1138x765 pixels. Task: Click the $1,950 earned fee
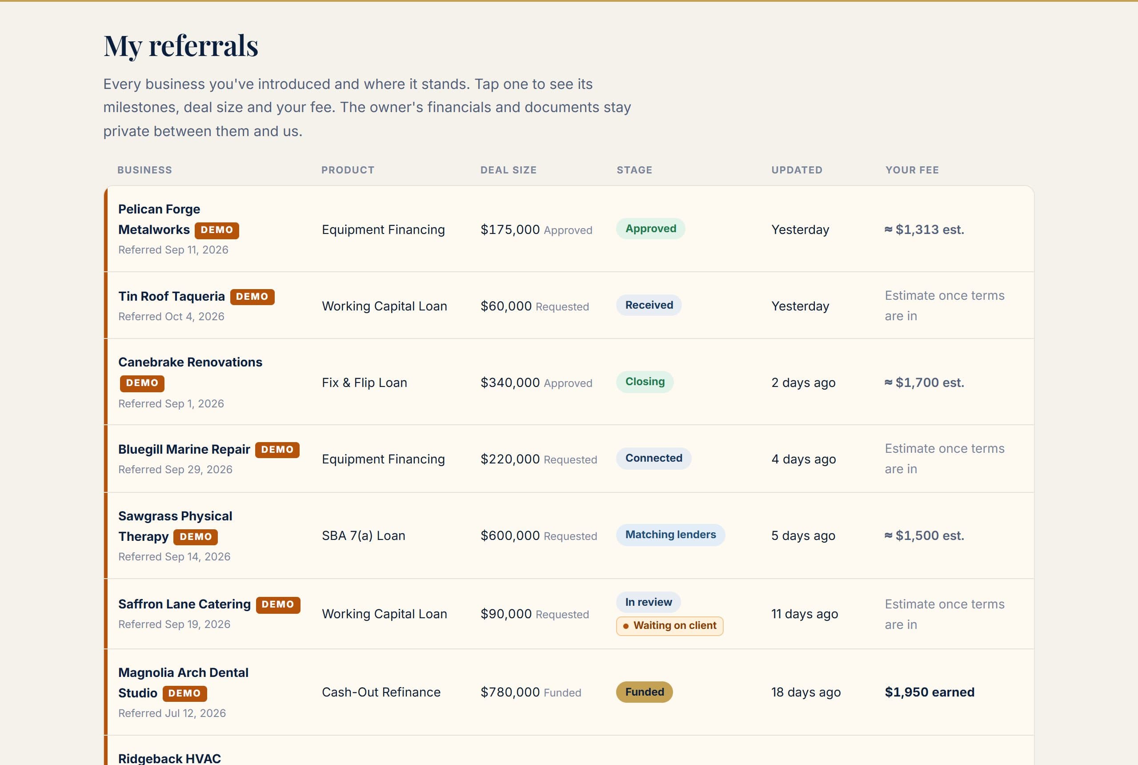coord(930,693)
